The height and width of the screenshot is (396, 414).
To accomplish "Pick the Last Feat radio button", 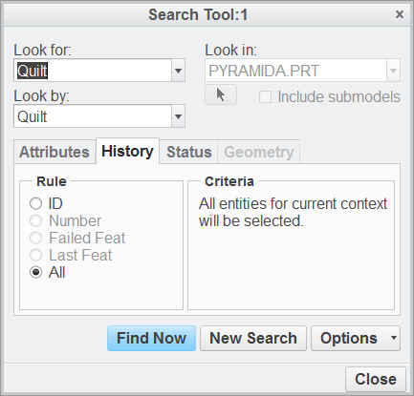I will [35, 255].
